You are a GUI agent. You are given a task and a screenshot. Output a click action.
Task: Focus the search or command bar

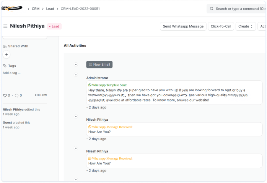click(236, 9)
